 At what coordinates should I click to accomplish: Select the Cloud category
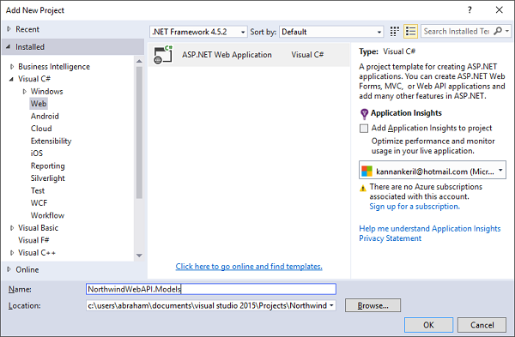[41, 129]
